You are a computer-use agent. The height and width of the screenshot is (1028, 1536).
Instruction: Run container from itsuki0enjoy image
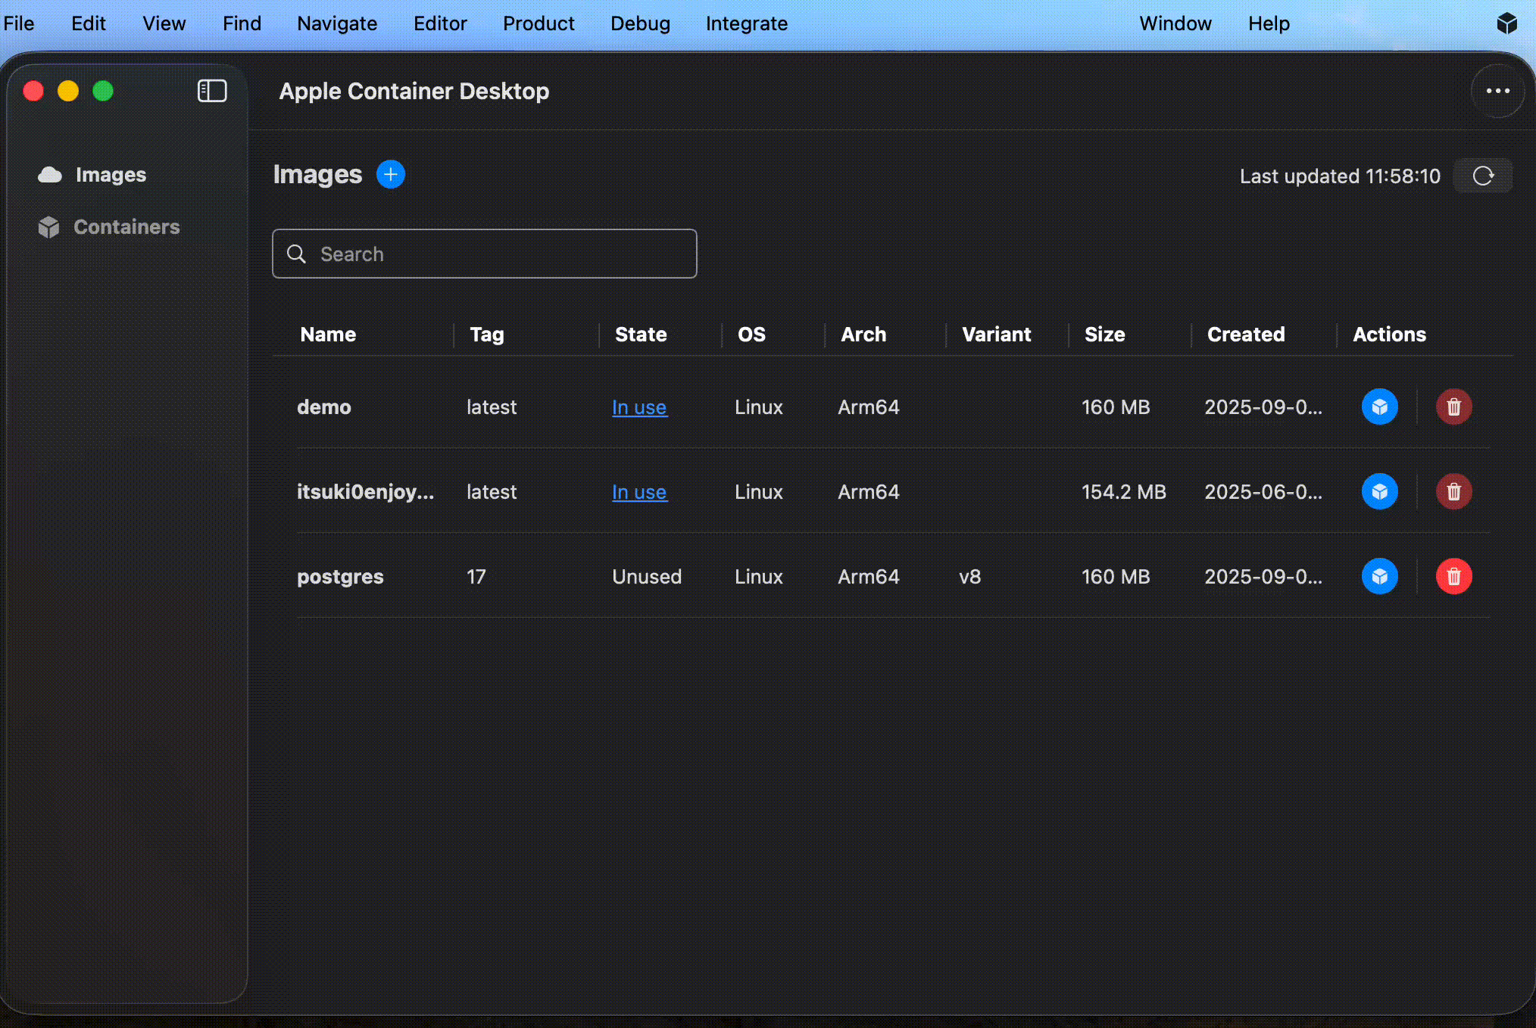click(x=1379, y=492)
